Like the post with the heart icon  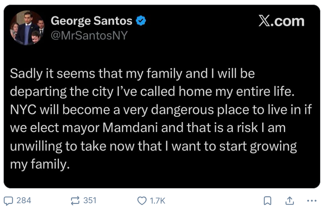click(141, 201)
